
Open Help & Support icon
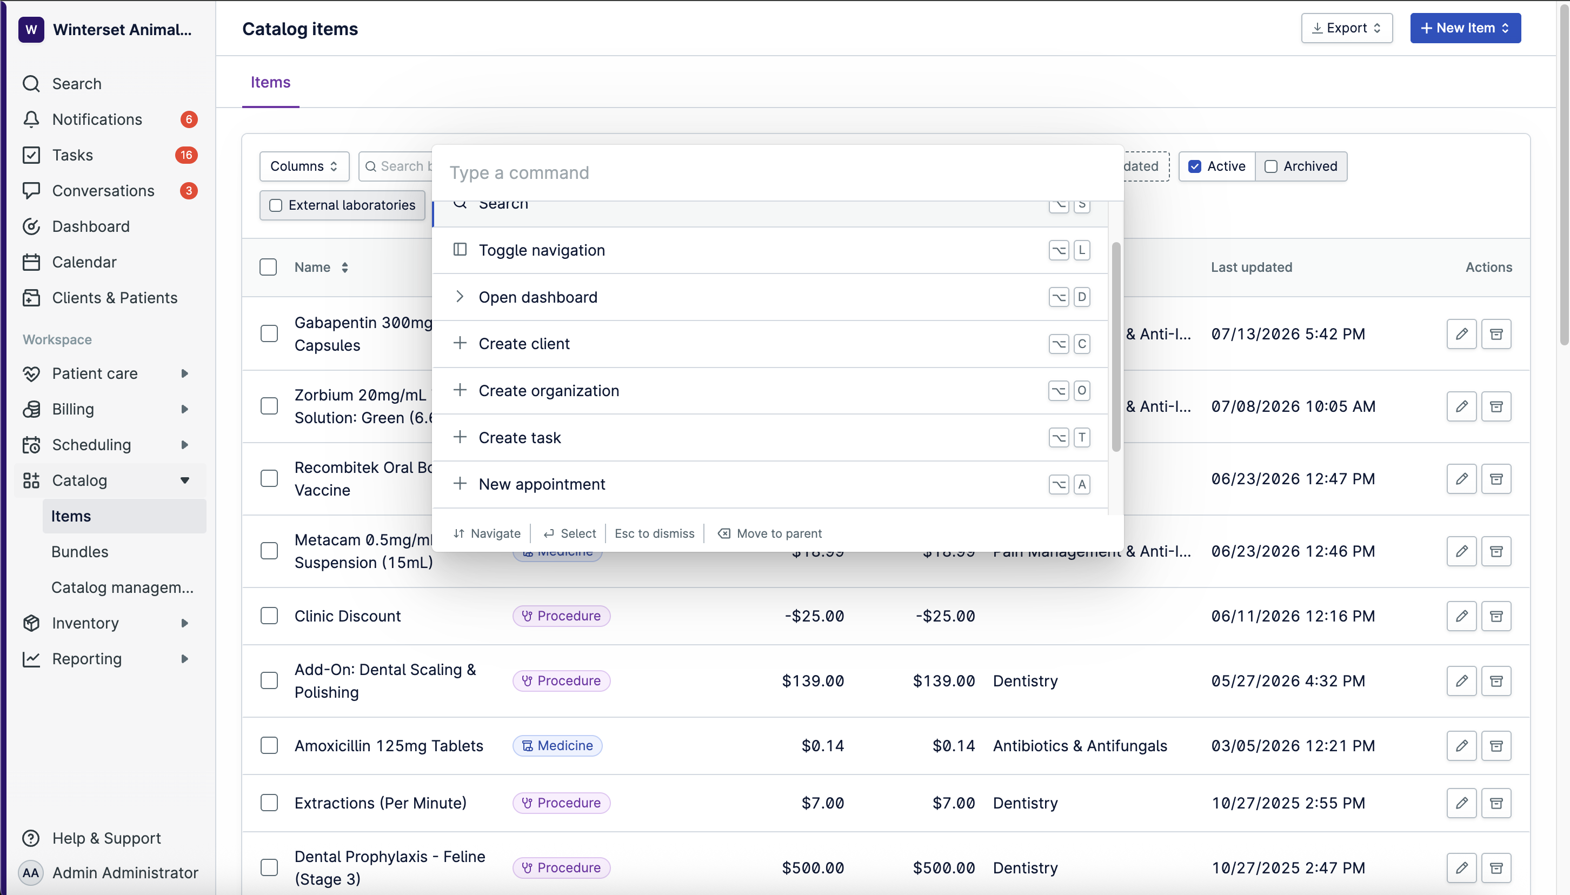point(31,838)
